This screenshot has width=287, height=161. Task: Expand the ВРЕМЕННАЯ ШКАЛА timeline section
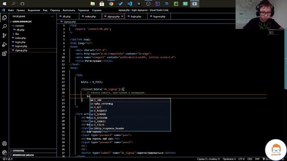[33, 155]
